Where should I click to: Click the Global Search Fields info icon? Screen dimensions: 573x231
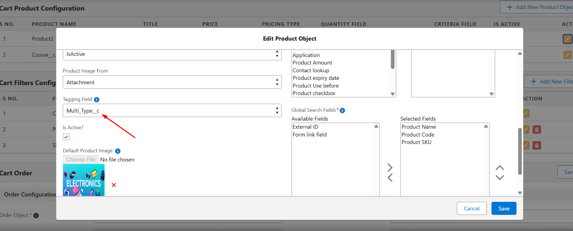pyautogui.click(x=342, y=110)
